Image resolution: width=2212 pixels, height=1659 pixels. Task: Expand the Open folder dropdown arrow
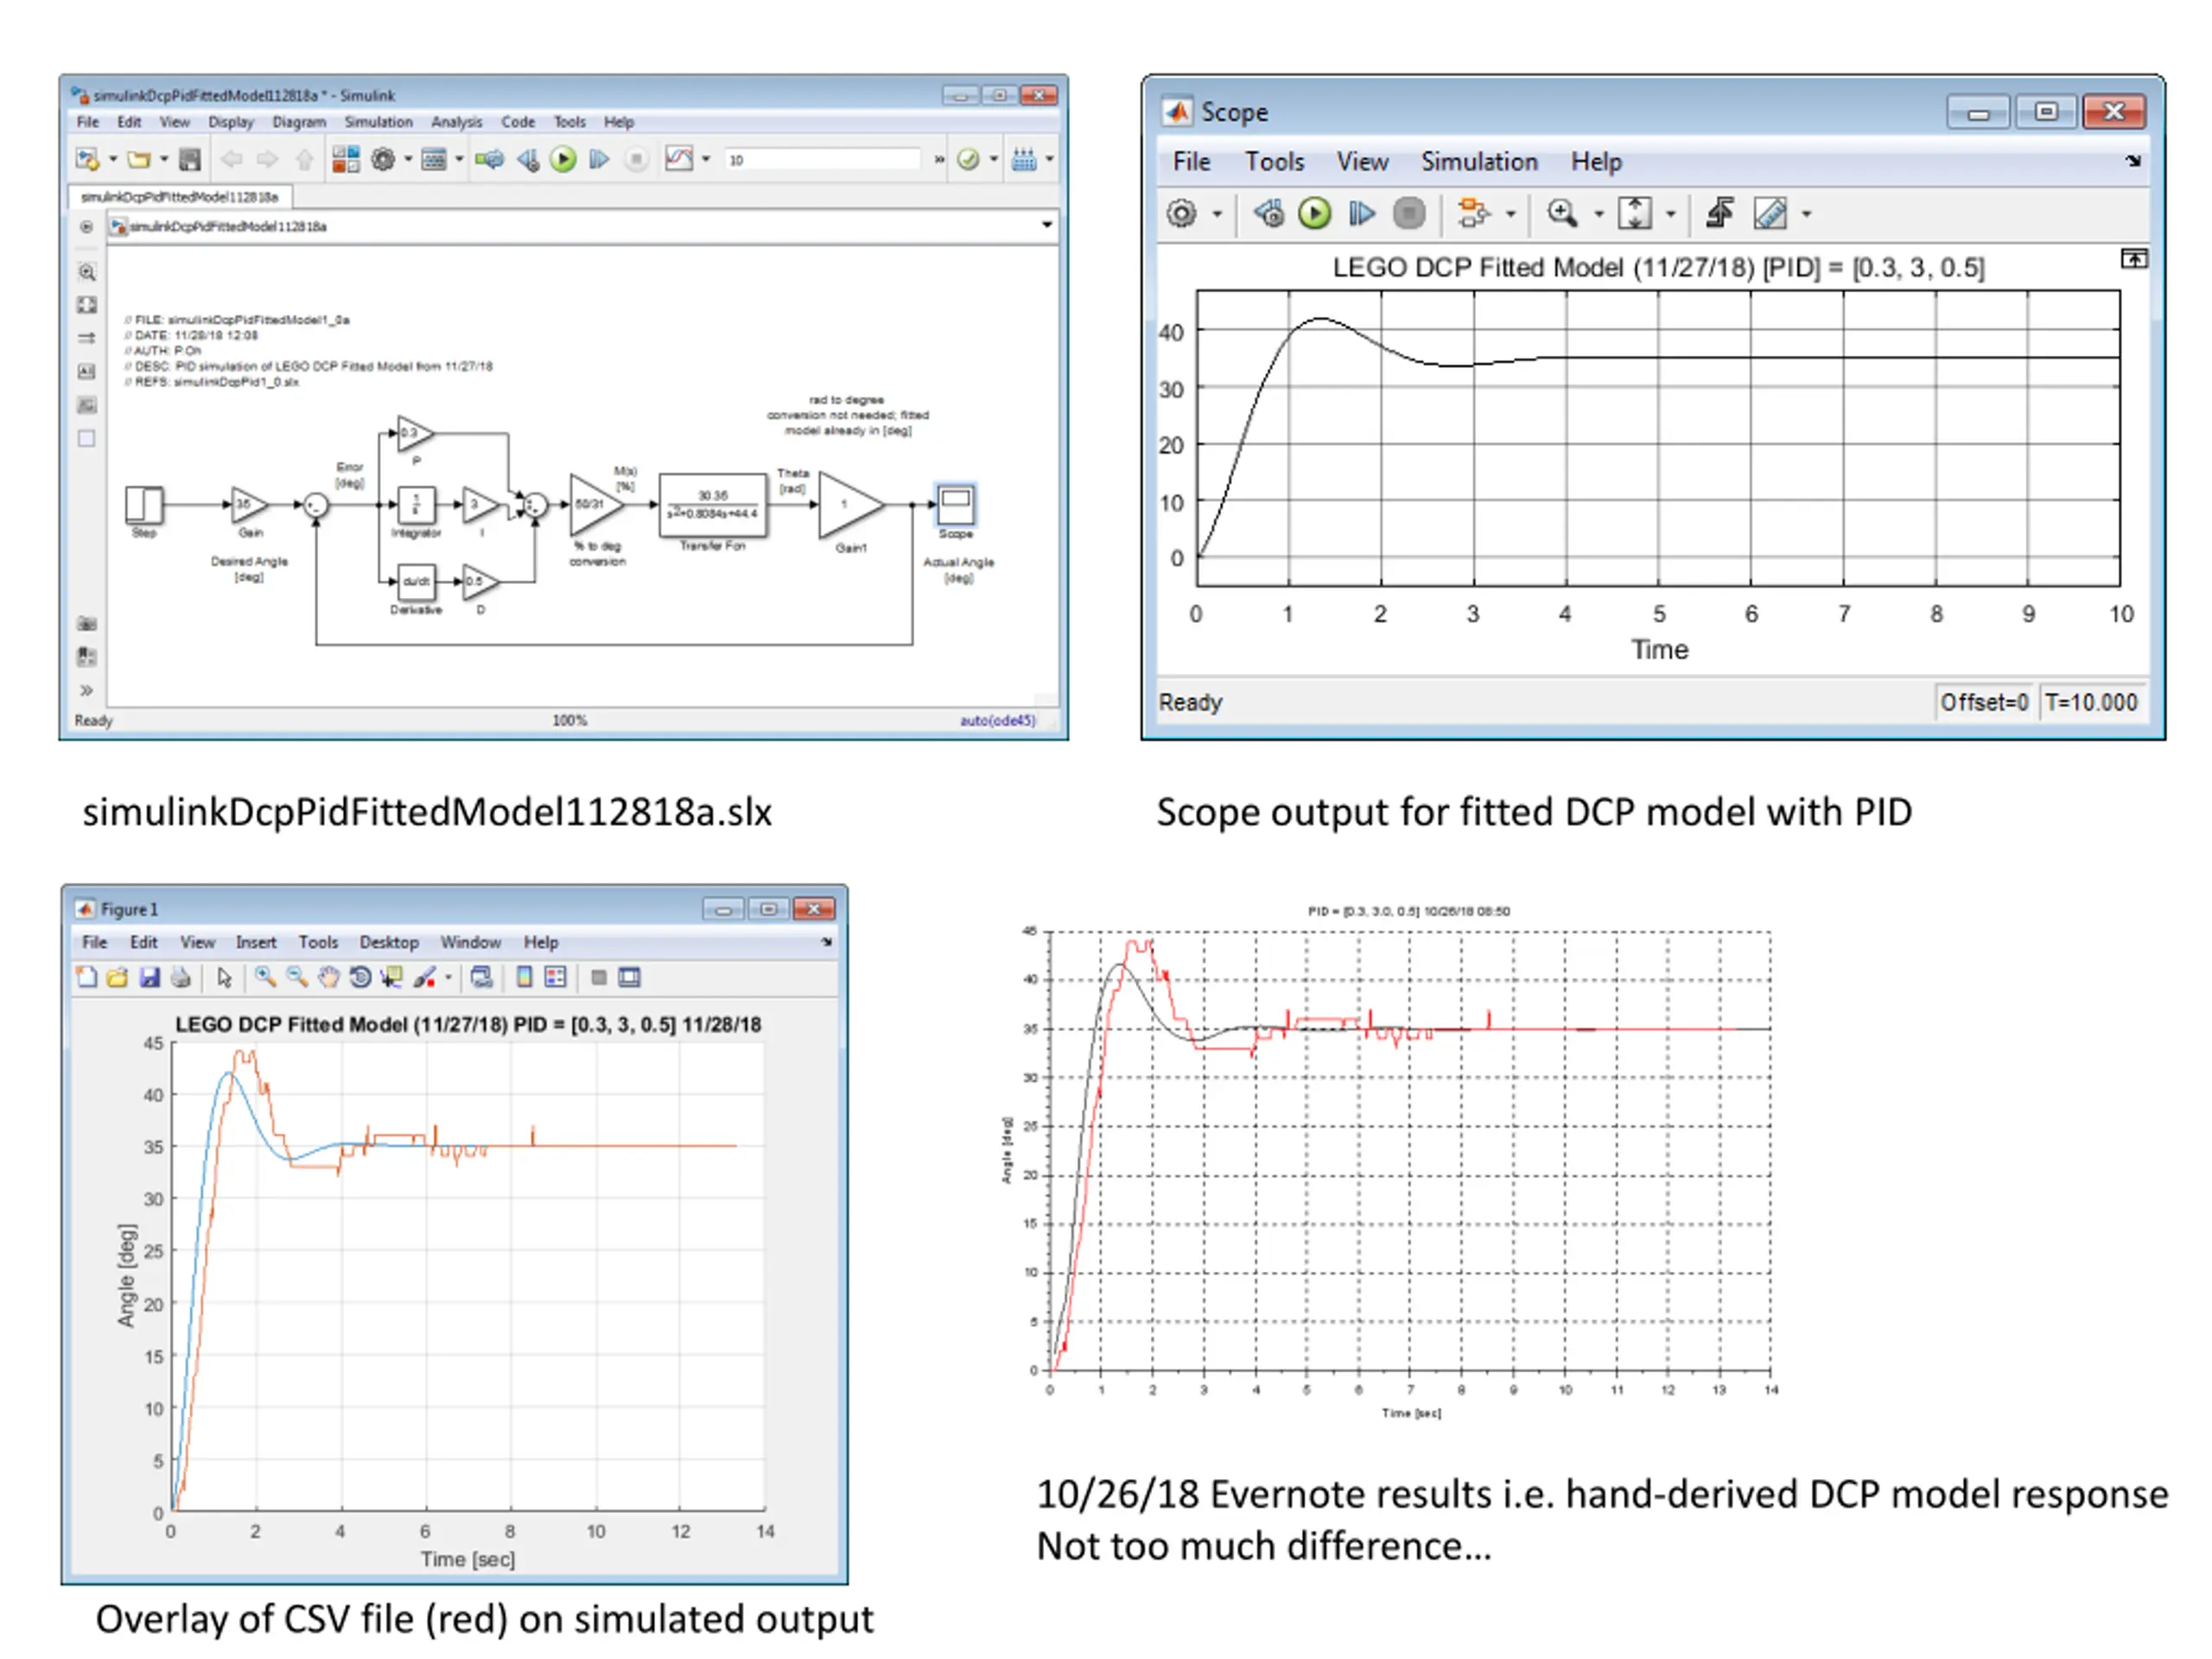[x=164, y=159]
